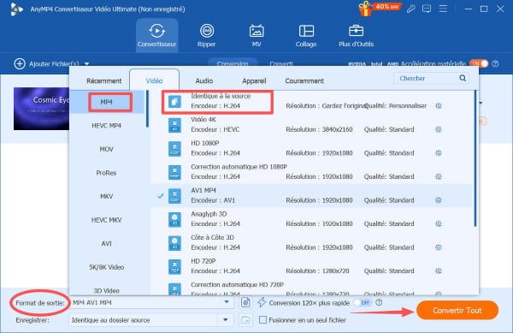The image size is (513, 333).
Task: Open the Convertisseur tab
Action: (156, 35)
